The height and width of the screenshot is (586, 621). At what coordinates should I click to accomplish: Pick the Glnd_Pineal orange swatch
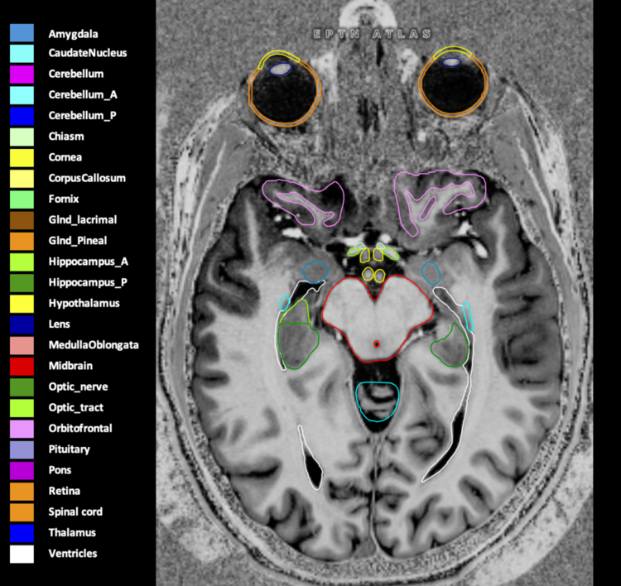tap(22, 241)
